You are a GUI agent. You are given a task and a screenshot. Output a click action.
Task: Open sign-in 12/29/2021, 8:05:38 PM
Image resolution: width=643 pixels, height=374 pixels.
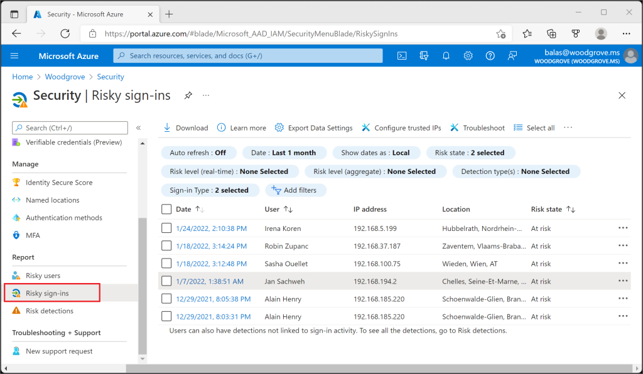[213, 299]
